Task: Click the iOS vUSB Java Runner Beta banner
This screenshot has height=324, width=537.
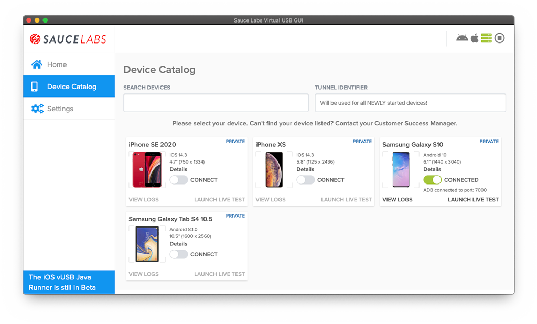Action: pos(69,282)
